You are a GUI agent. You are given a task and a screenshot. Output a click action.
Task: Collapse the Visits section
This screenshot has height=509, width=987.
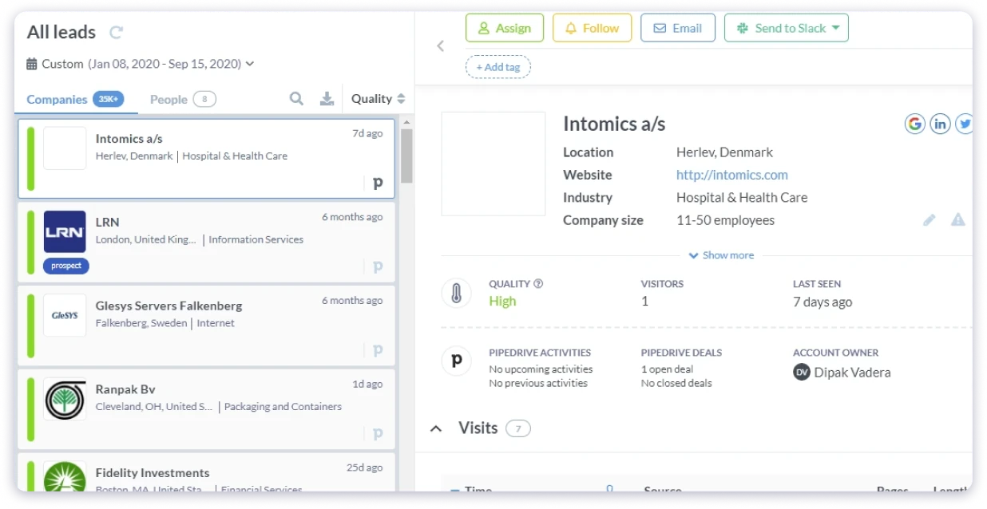click(436, 428)
